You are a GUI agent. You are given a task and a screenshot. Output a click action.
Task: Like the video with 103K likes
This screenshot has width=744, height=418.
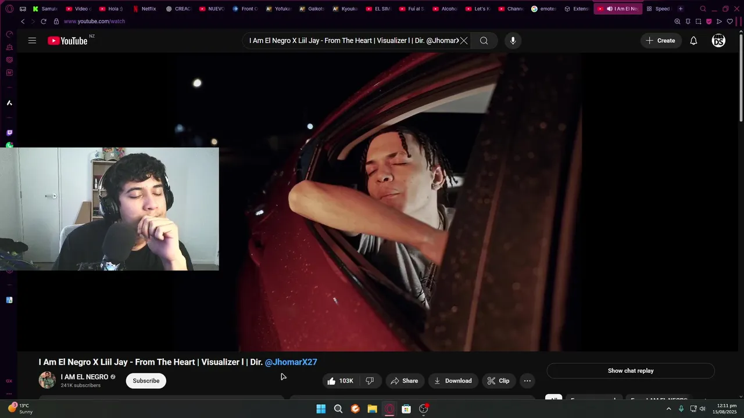[x=340, y=381]
